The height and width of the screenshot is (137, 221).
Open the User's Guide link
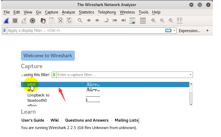(33, 120)
